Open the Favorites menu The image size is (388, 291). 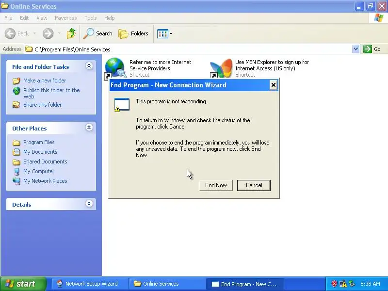(x=65, y=18)
